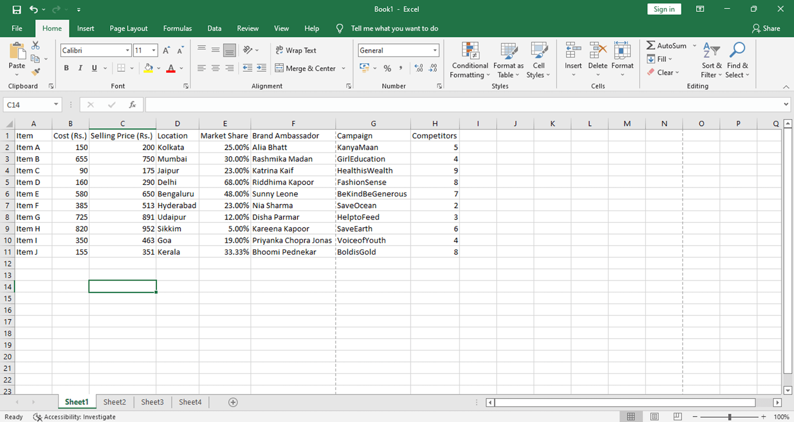Toggle Bottom Align
The height and width of the screenshot is (422, 794).
(229, 50)
